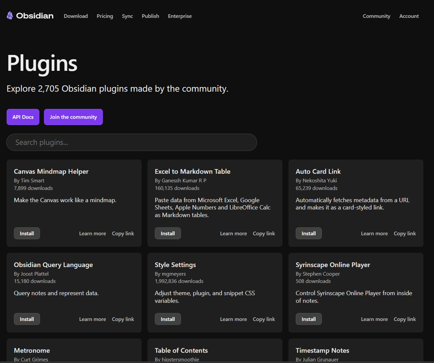Click description 'Make the Canvas work like a mindmap.'
434x363 pixels.
(65, 200)
